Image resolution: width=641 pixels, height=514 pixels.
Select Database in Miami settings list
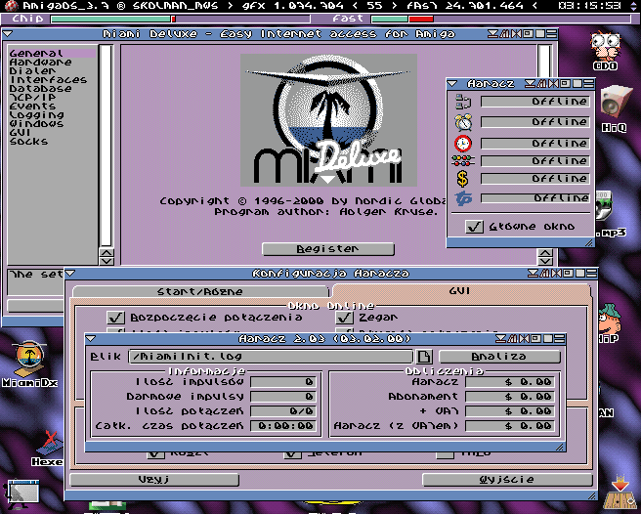(x=52, y=88)
